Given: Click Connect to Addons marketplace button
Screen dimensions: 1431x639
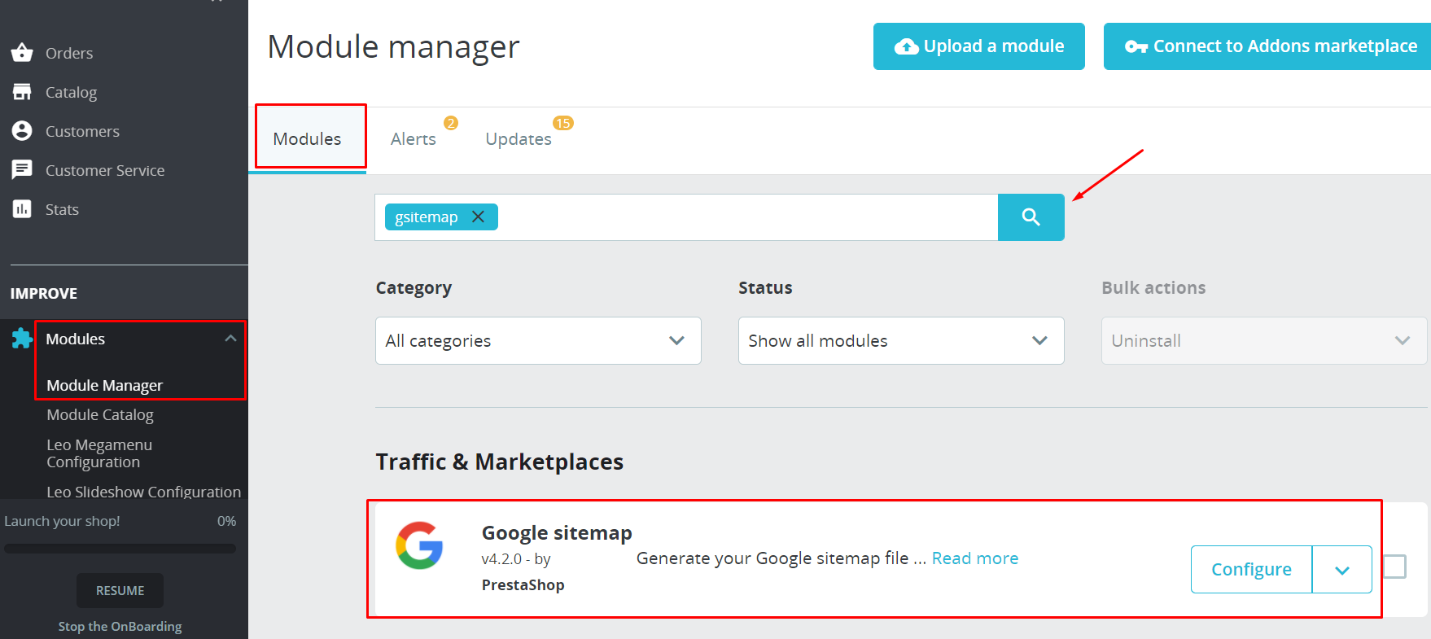Looking at the screenshot, I should [1267, 46].
